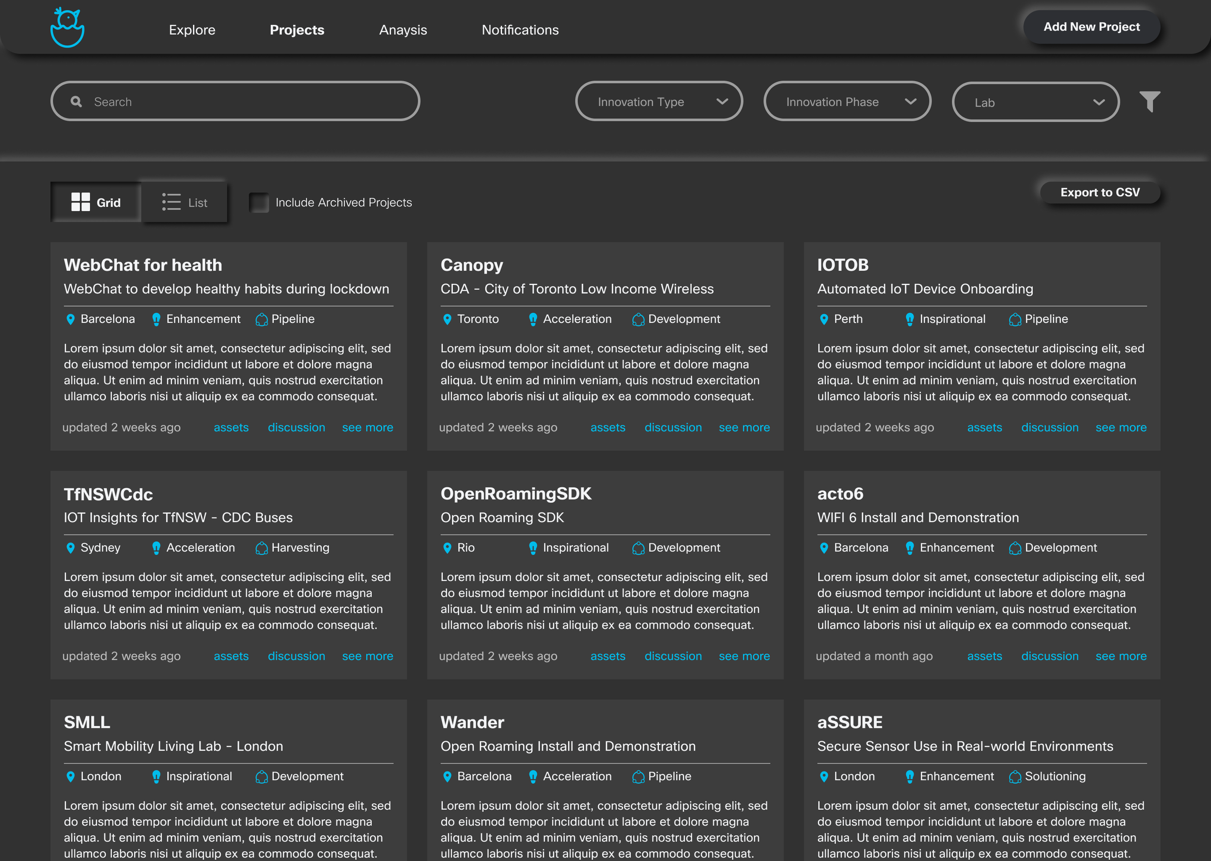Switch to Grid view
The height and width of the screenshot is (861, 1211).
point(96,202)
